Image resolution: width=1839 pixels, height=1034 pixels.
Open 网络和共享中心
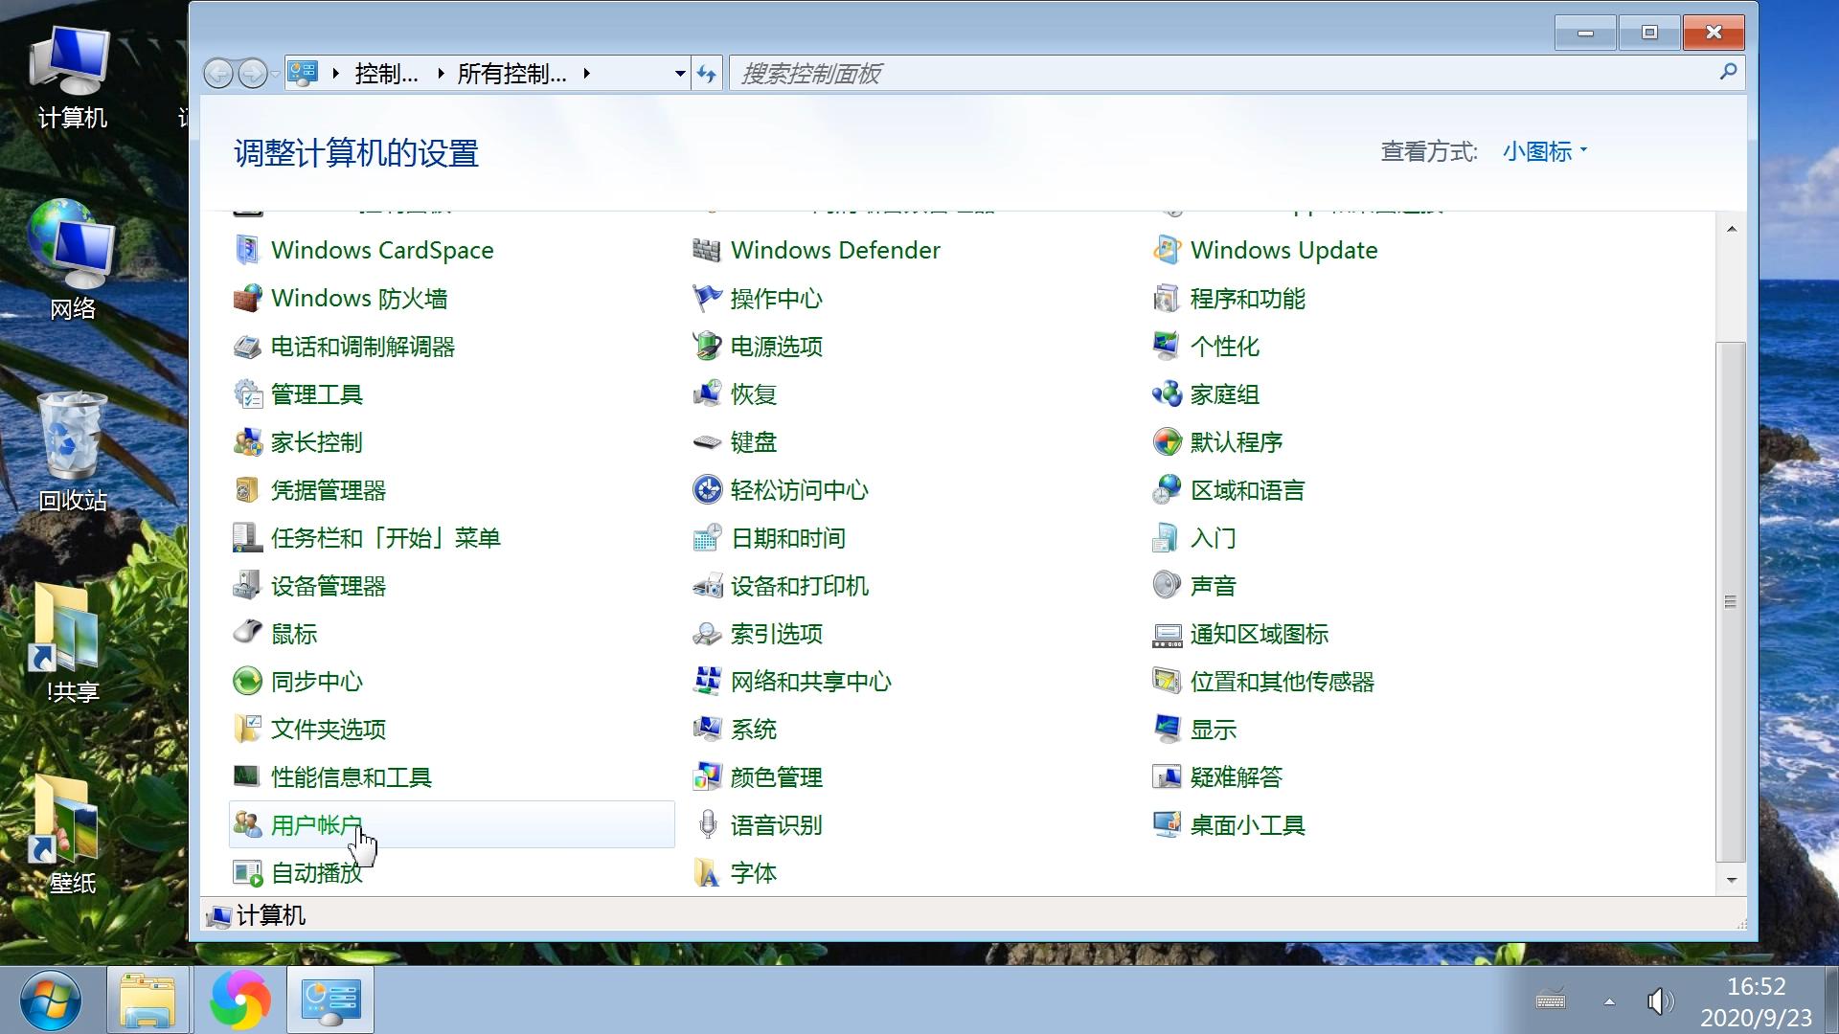coord(810,681)
